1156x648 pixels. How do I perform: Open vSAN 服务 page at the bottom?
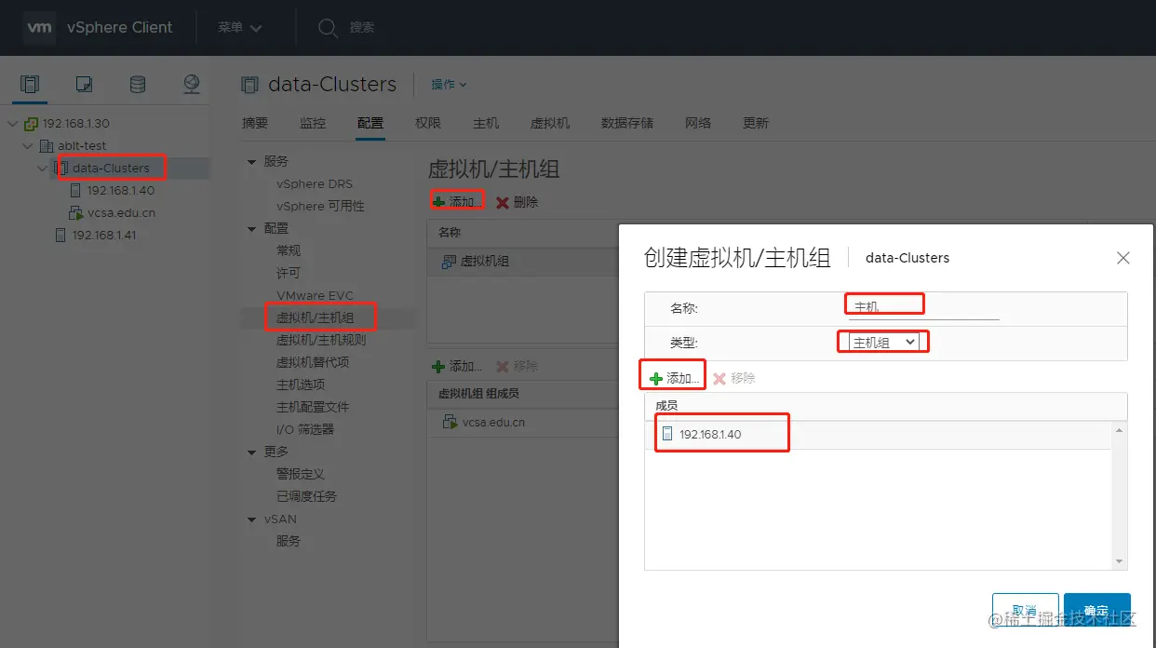click(289, 542)
